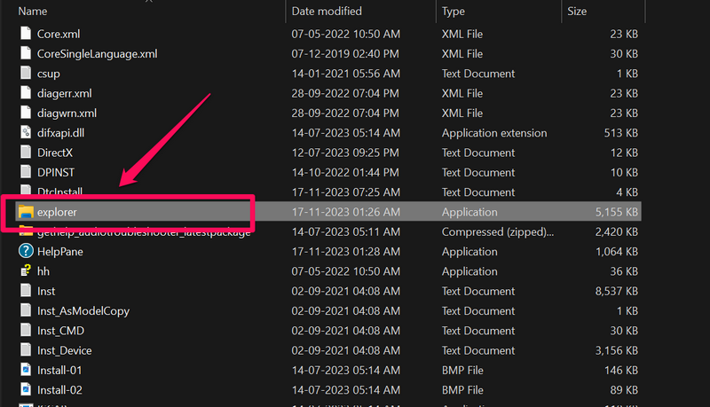
Task: Click the 17-11-2023 01:26 AM date of explorer
Action: (346, 212)
